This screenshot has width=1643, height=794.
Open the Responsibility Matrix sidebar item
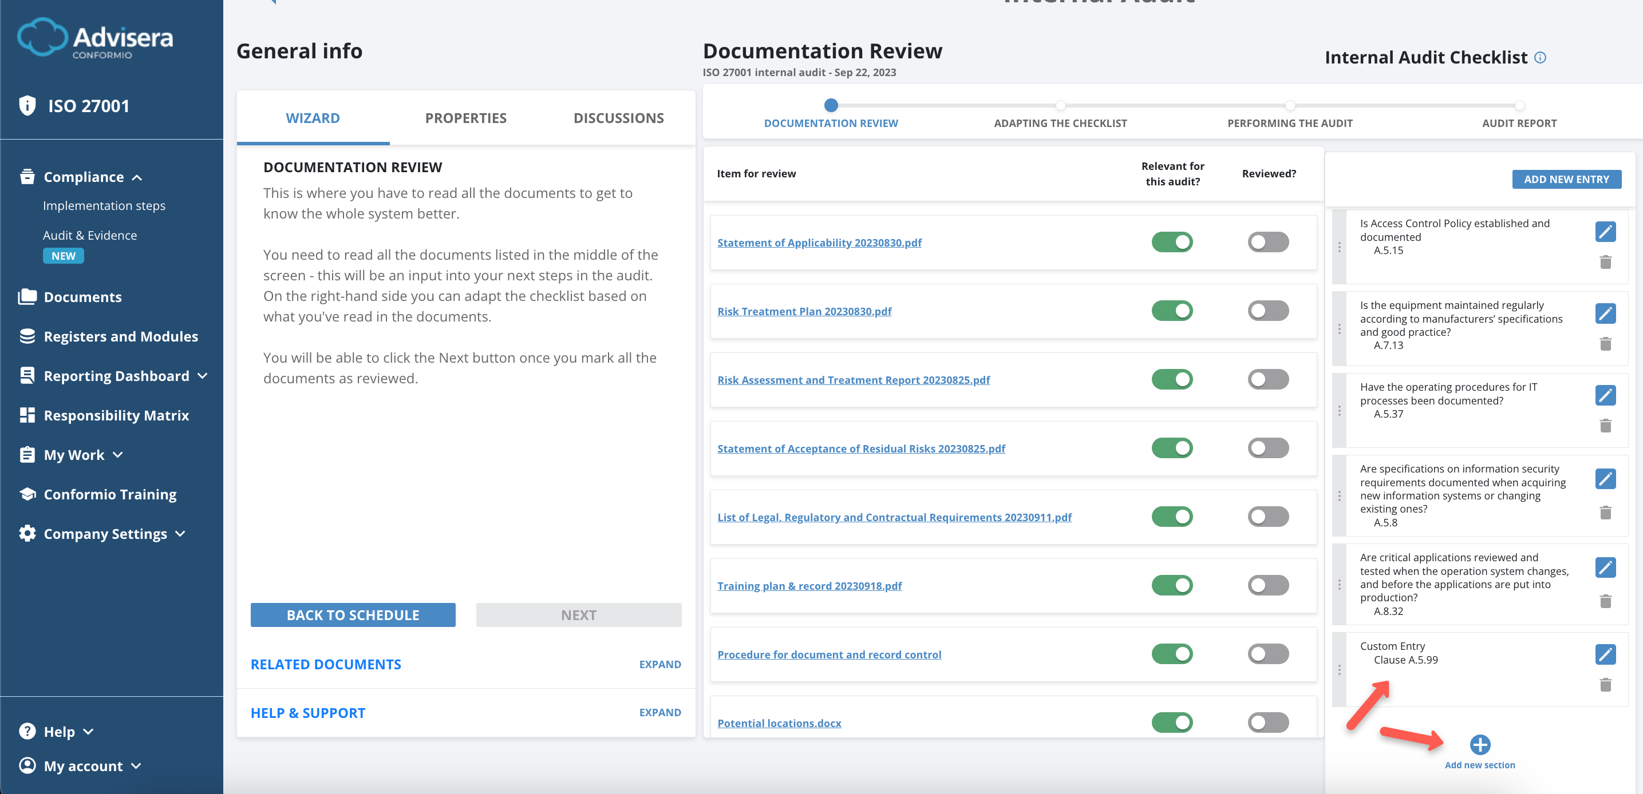[116, 415]
